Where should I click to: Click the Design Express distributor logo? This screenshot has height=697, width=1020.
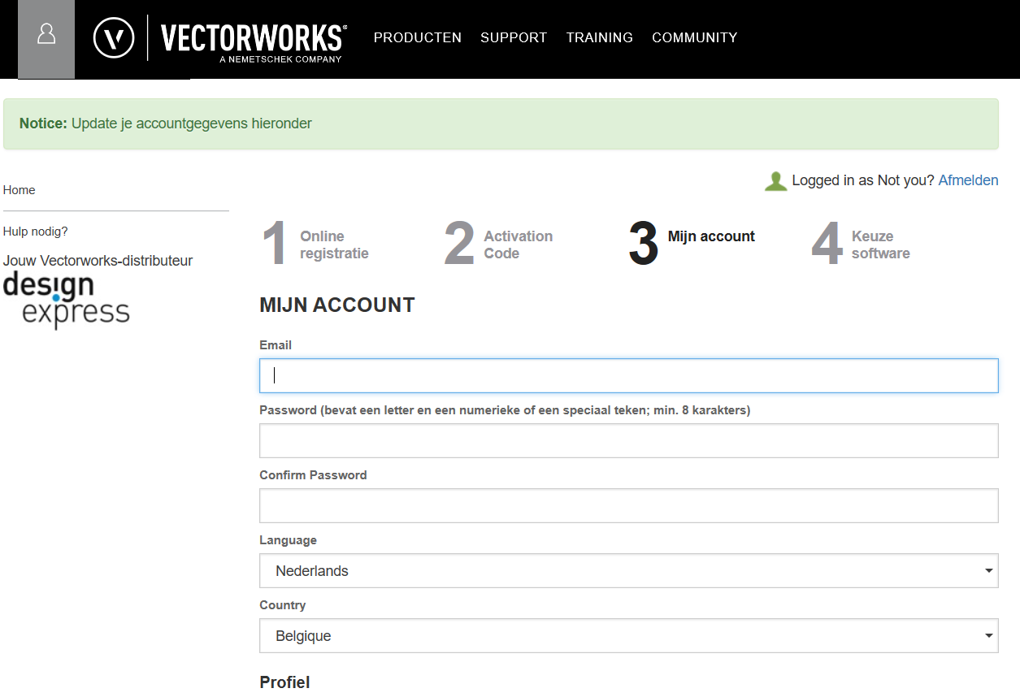tap(67, 300)
